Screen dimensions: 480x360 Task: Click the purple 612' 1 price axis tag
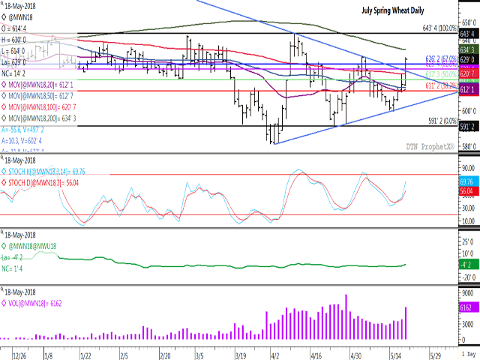pyautogui.click(x=469, y=90)
